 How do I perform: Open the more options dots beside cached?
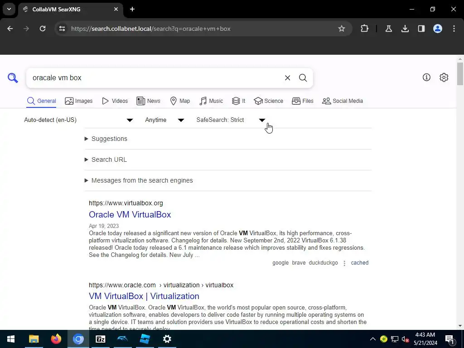click(344, 263)
